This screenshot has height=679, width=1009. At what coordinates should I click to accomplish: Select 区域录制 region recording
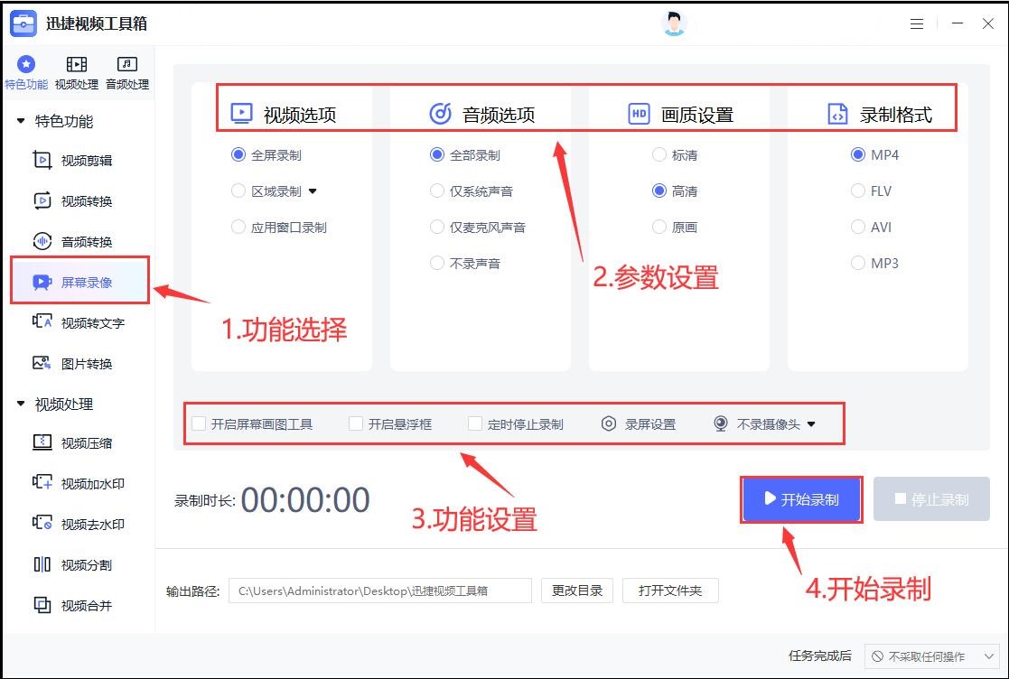pos(266,191)
